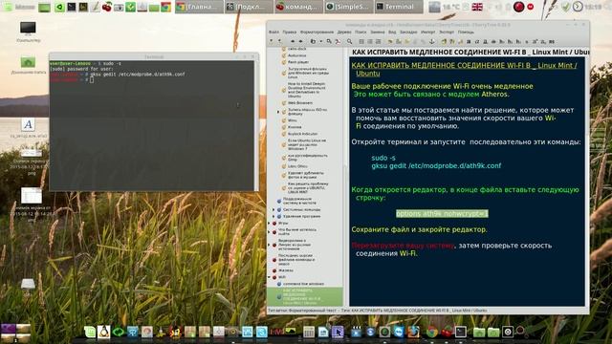Click the 'sudo -s' command text in note
This screenshot has width=612, height=344.
pos(383,158)
